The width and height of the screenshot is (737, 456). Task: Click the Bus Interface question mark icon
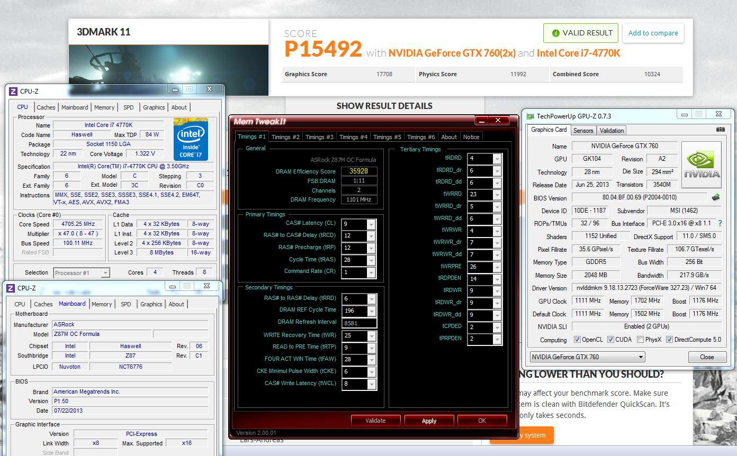coord(720,223)
